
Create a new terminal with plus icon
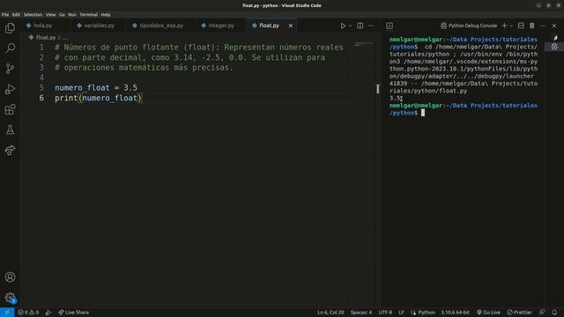pos(504,26)
